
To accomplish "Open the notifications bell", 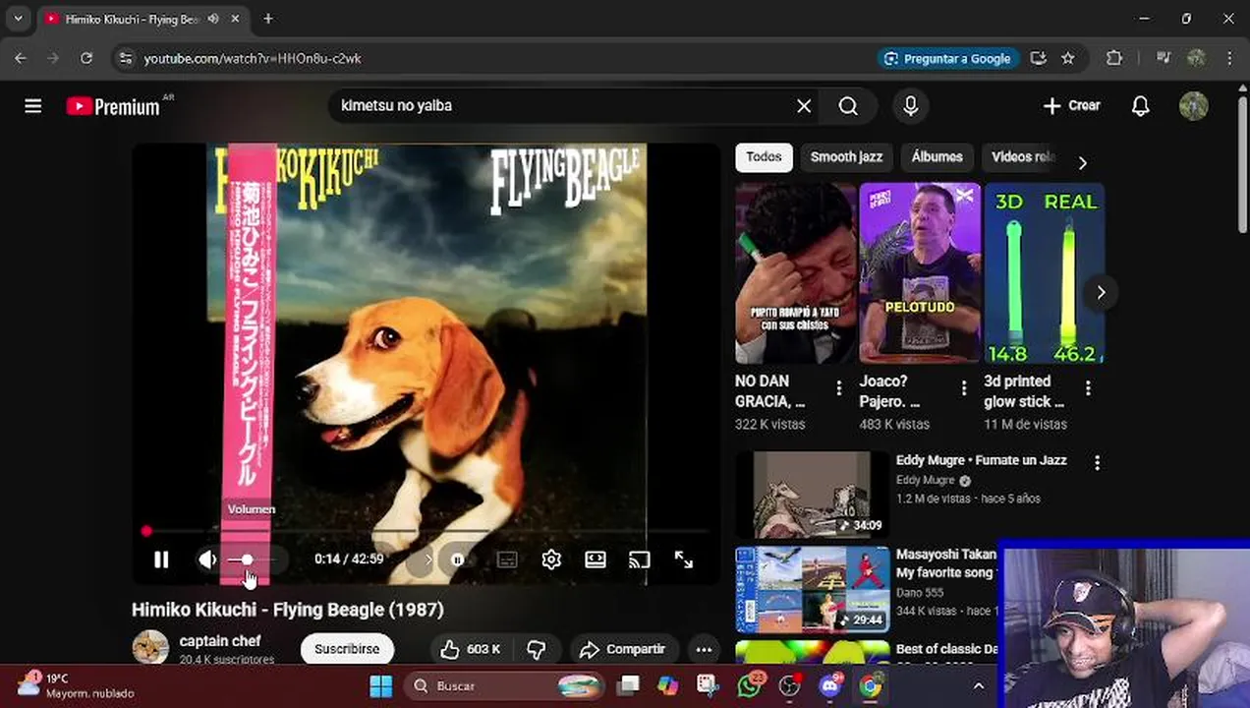I will 1140,106.
